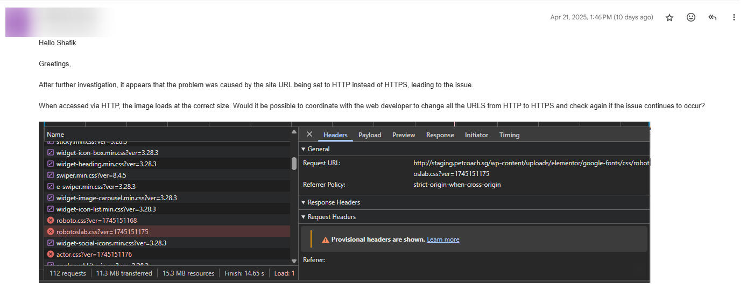Select the widget-image-carousel.min.css request row
The image size is (747, 289).
167,198
